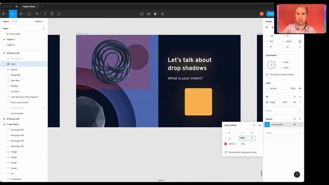Click the drop shadow color swatch
The height and width of the screenshot is (185, 329).
[226, 144]
